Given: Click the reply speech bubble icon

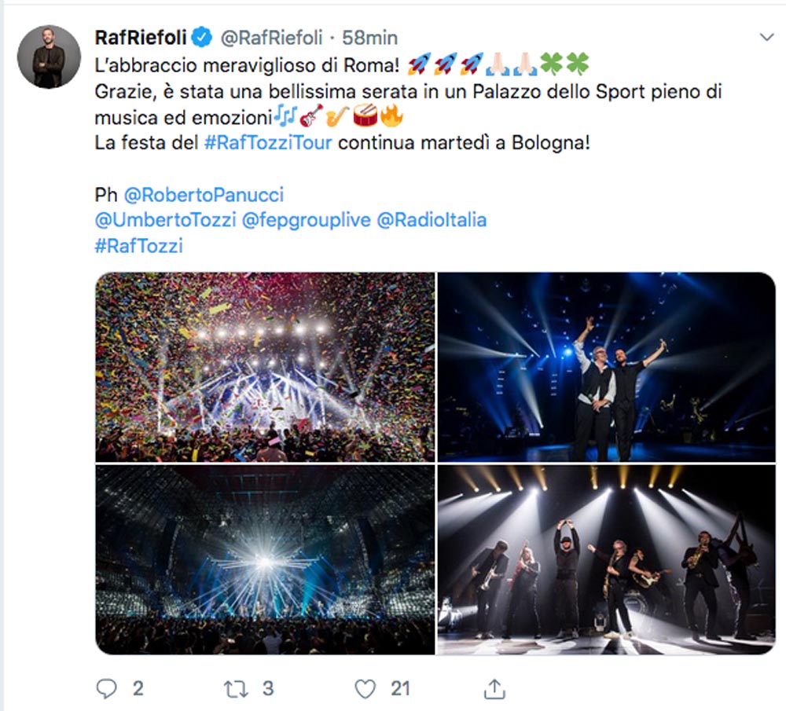Looking at the screenshot, I should point(106,688).
